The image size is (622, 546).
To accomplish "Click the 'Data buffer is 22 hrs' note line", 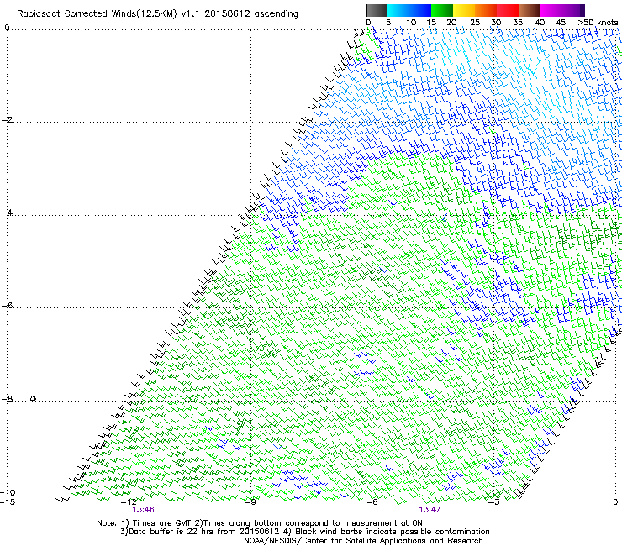I will (304, 532).
